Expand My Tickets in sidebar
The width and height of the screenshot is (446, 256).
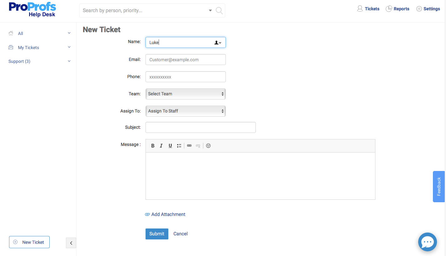69,47
